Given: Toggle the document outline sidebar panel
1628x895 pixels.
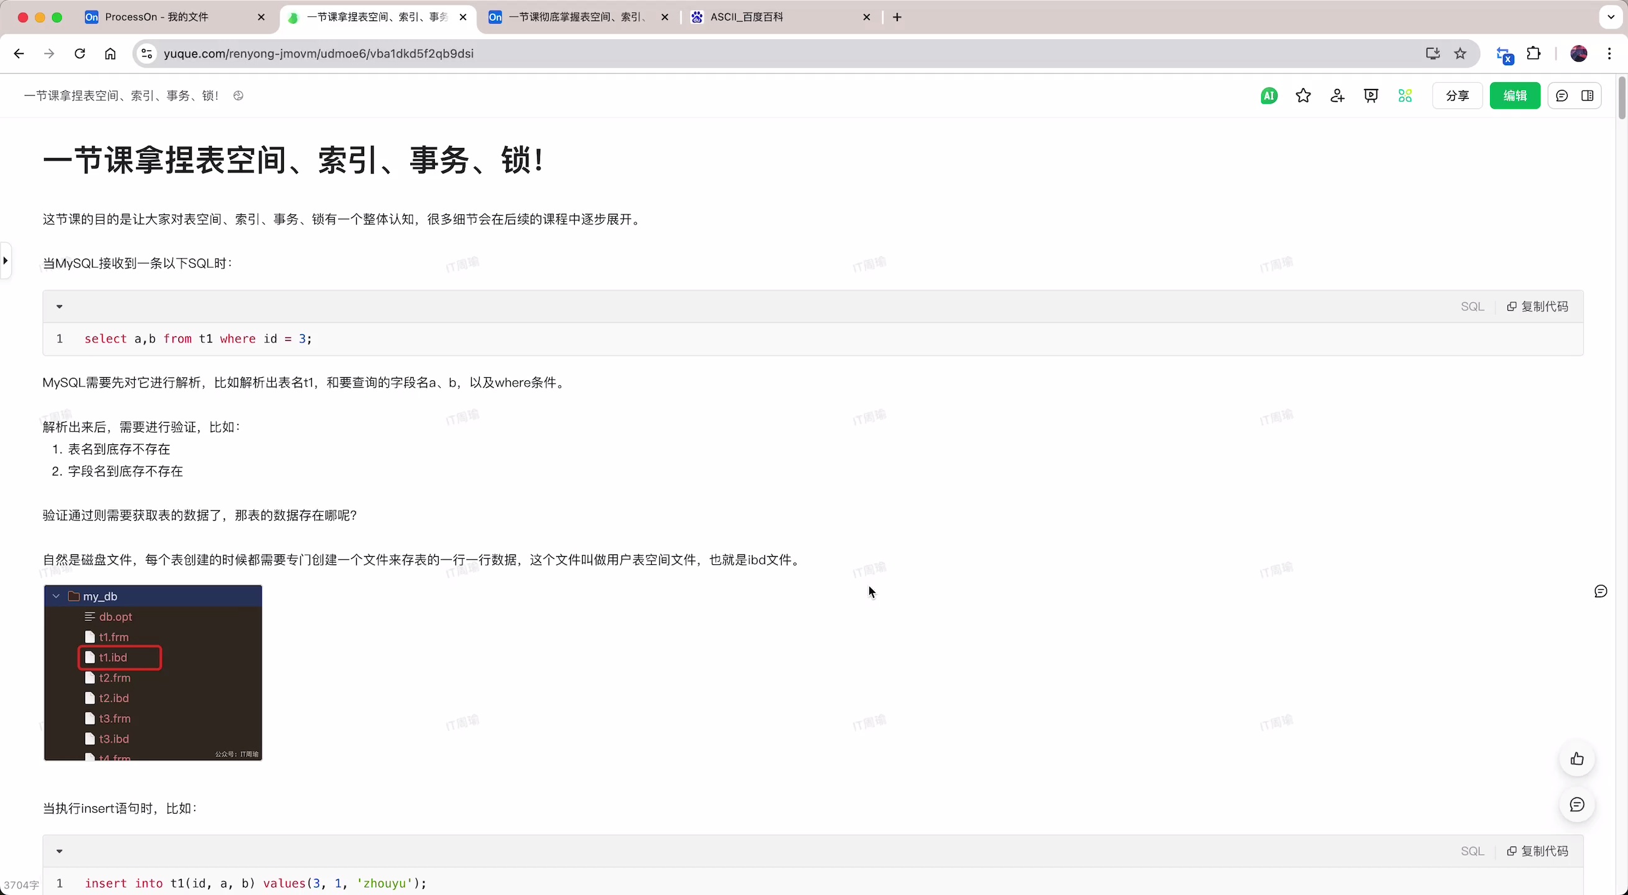Looking at the screenshot, I should (1590, 96).
